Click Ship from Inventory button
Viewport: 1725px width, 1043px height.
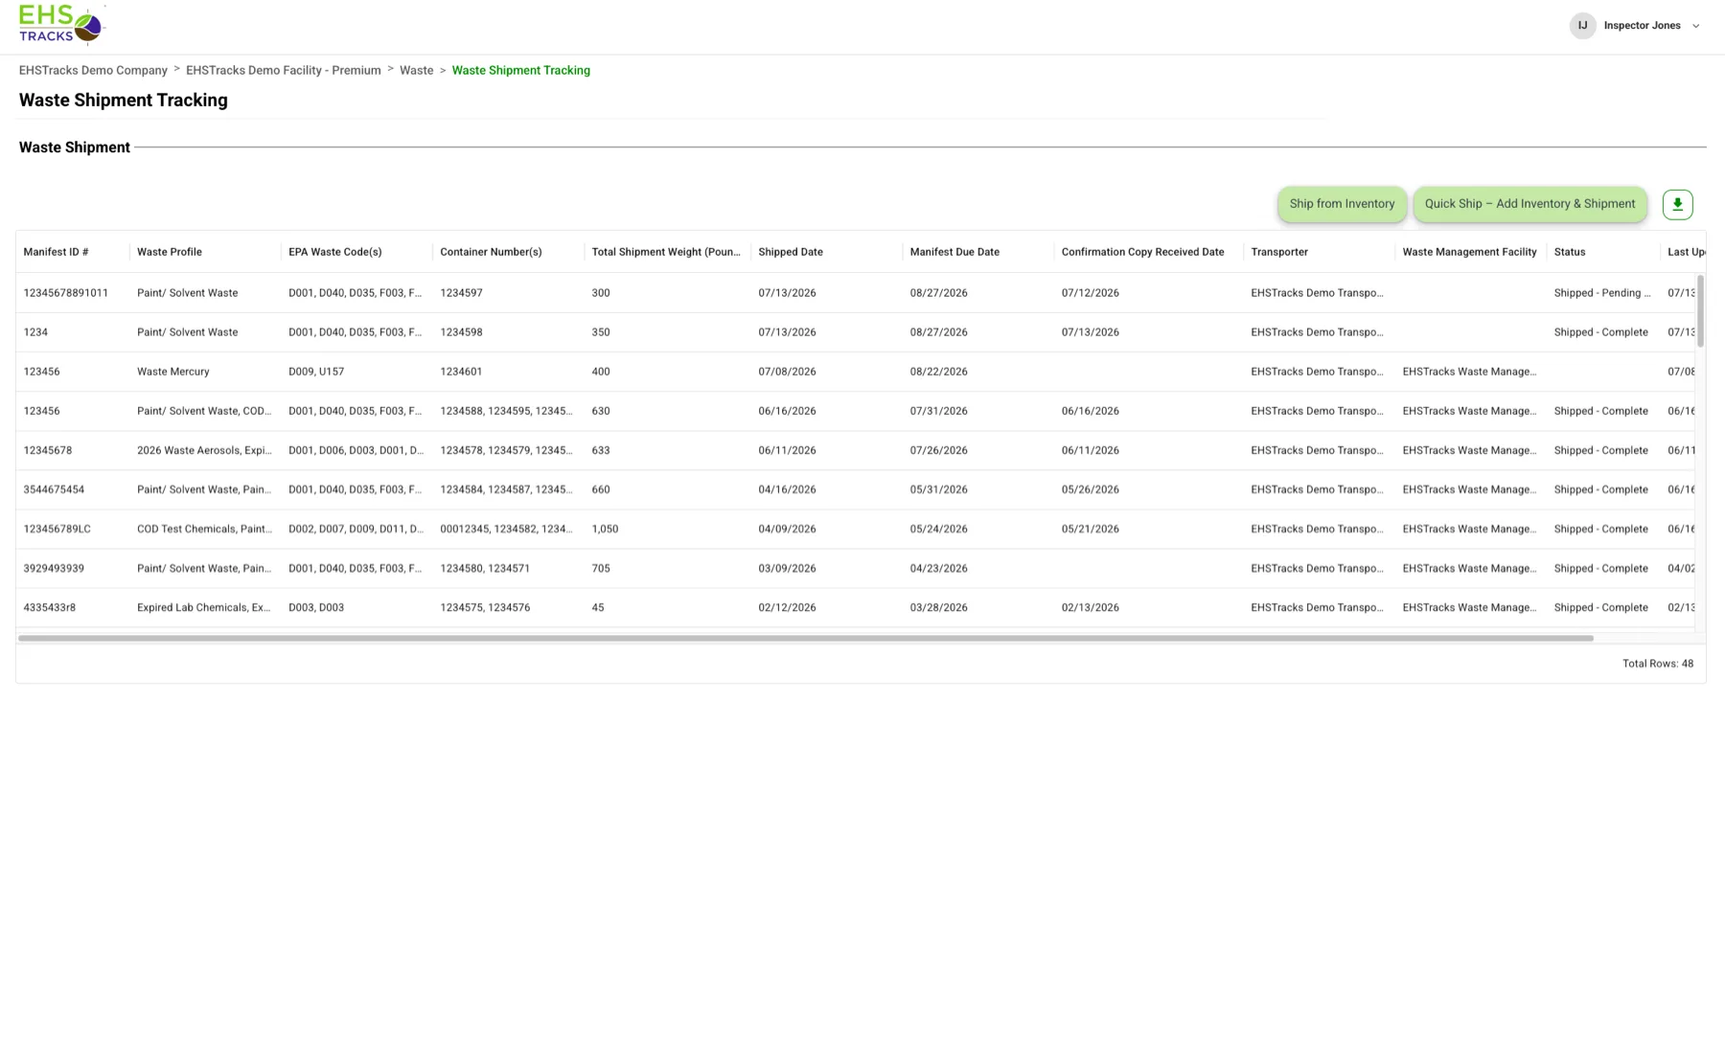1342,204
